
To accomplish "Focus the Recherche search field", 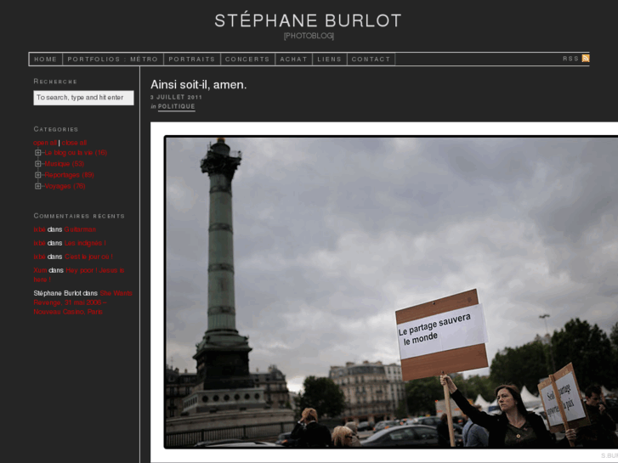I will pos(83,98).
